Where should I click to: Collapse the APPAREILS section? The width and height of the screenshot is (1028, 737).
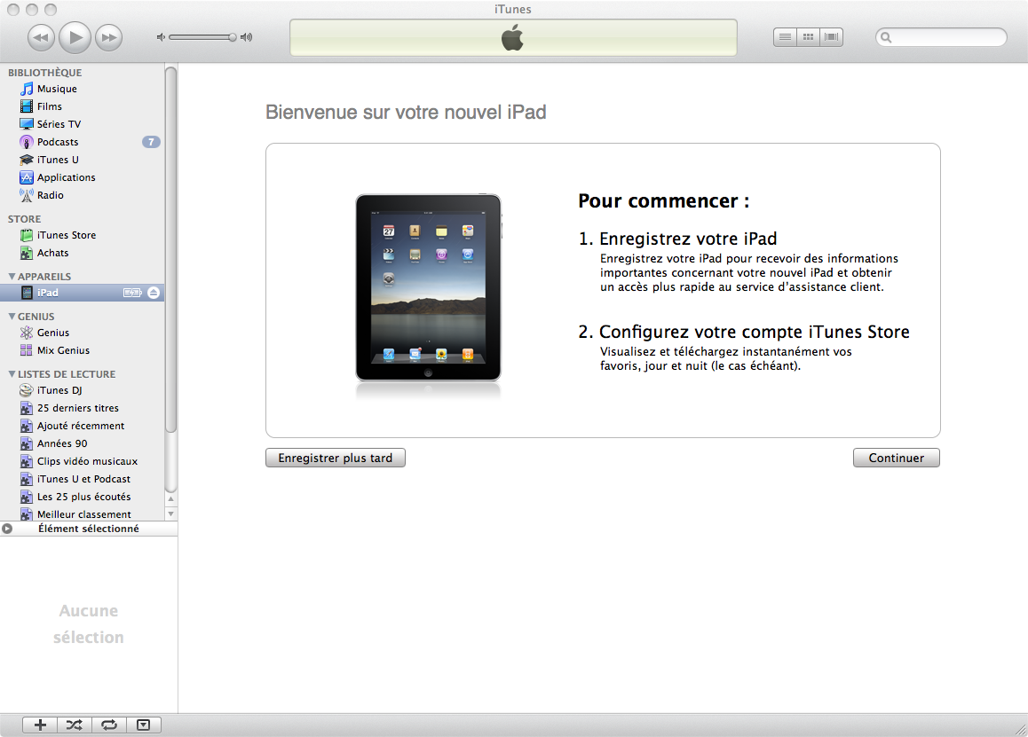(12, 277)
